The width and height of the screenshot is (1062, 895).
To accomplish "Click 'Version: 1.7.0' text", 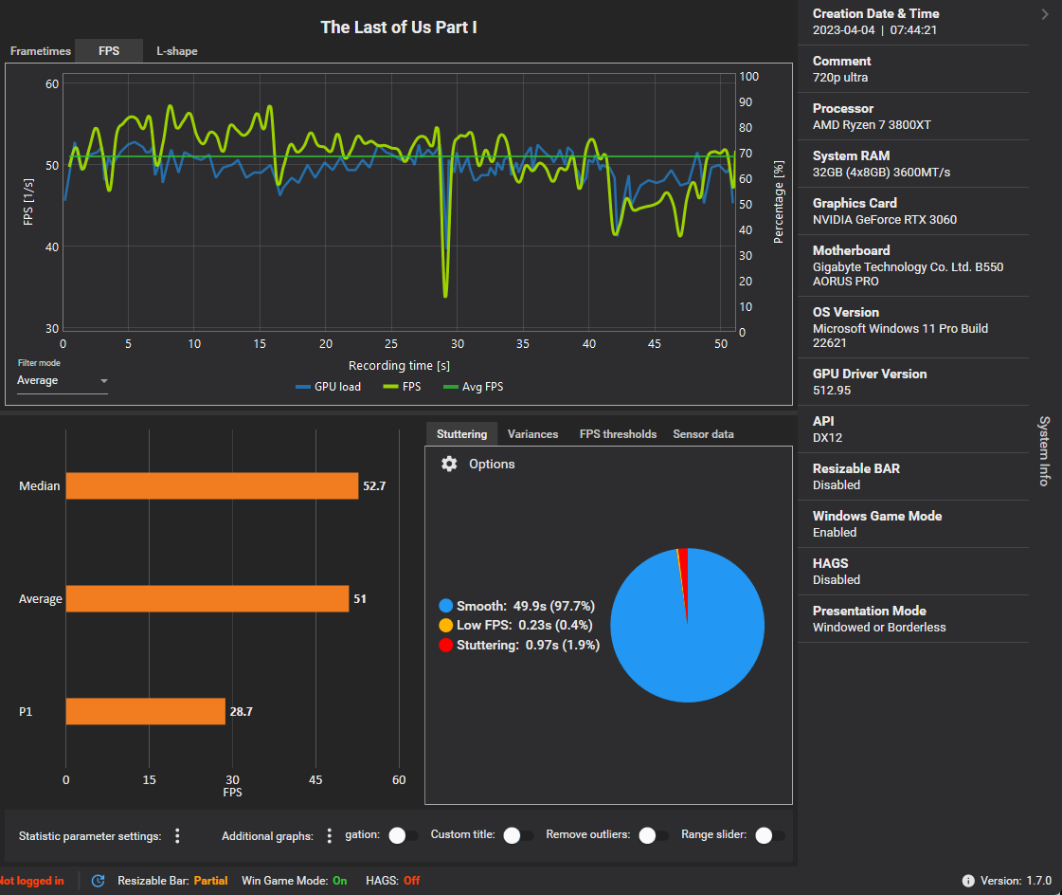I will tap(1016, 881).
